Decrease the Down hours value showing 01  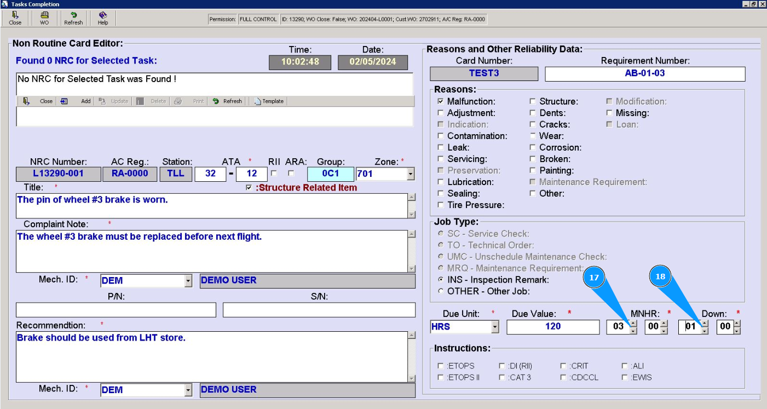click(x=705, y=330)
